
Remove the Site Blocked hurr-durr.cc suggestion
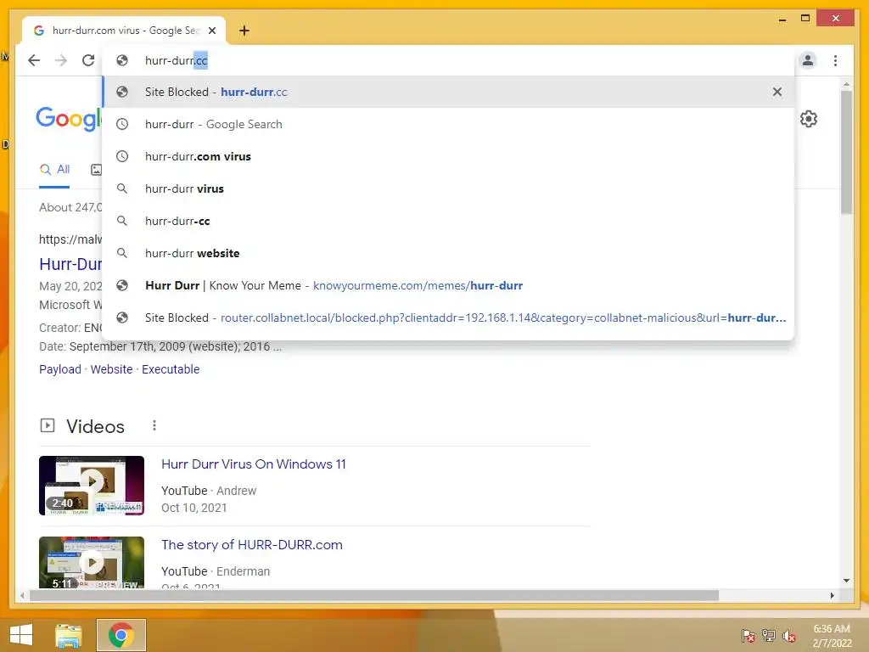click(777, 92)
